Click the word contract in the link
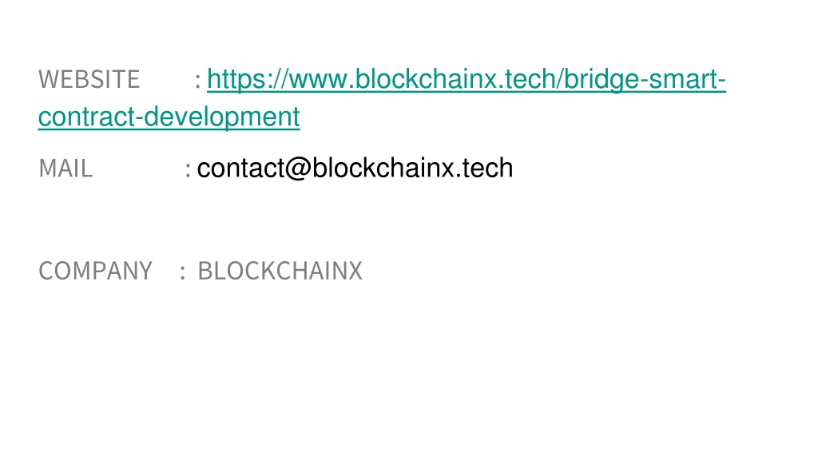 coord(86,117)
